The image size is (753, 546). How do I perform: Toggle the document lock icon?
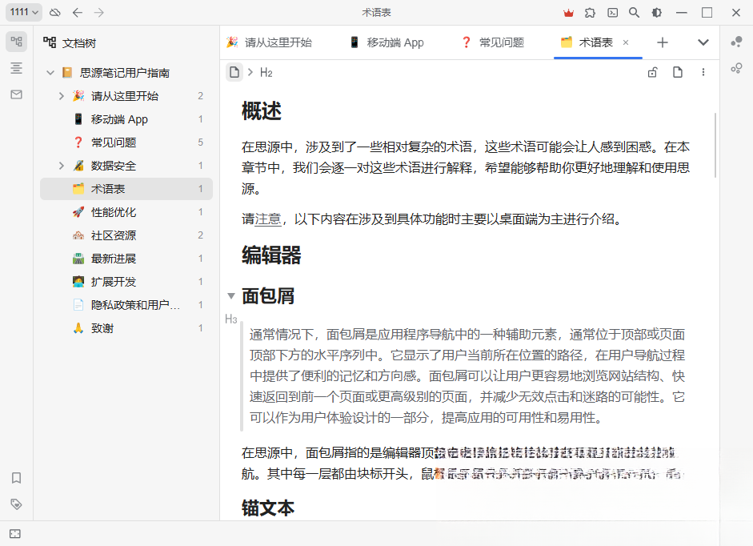point(652,73)
